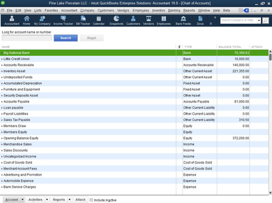Image resolution: width=272 pixels, height=203 pixels.
Task: Open the reminders alarm clock icon
Action: pyautogui.click(x=240, y=10)
